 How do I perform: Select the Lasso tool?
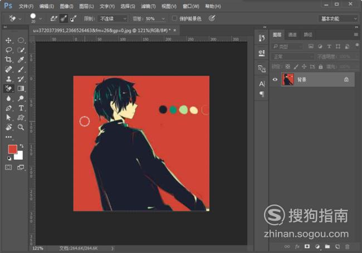(8, 50)
